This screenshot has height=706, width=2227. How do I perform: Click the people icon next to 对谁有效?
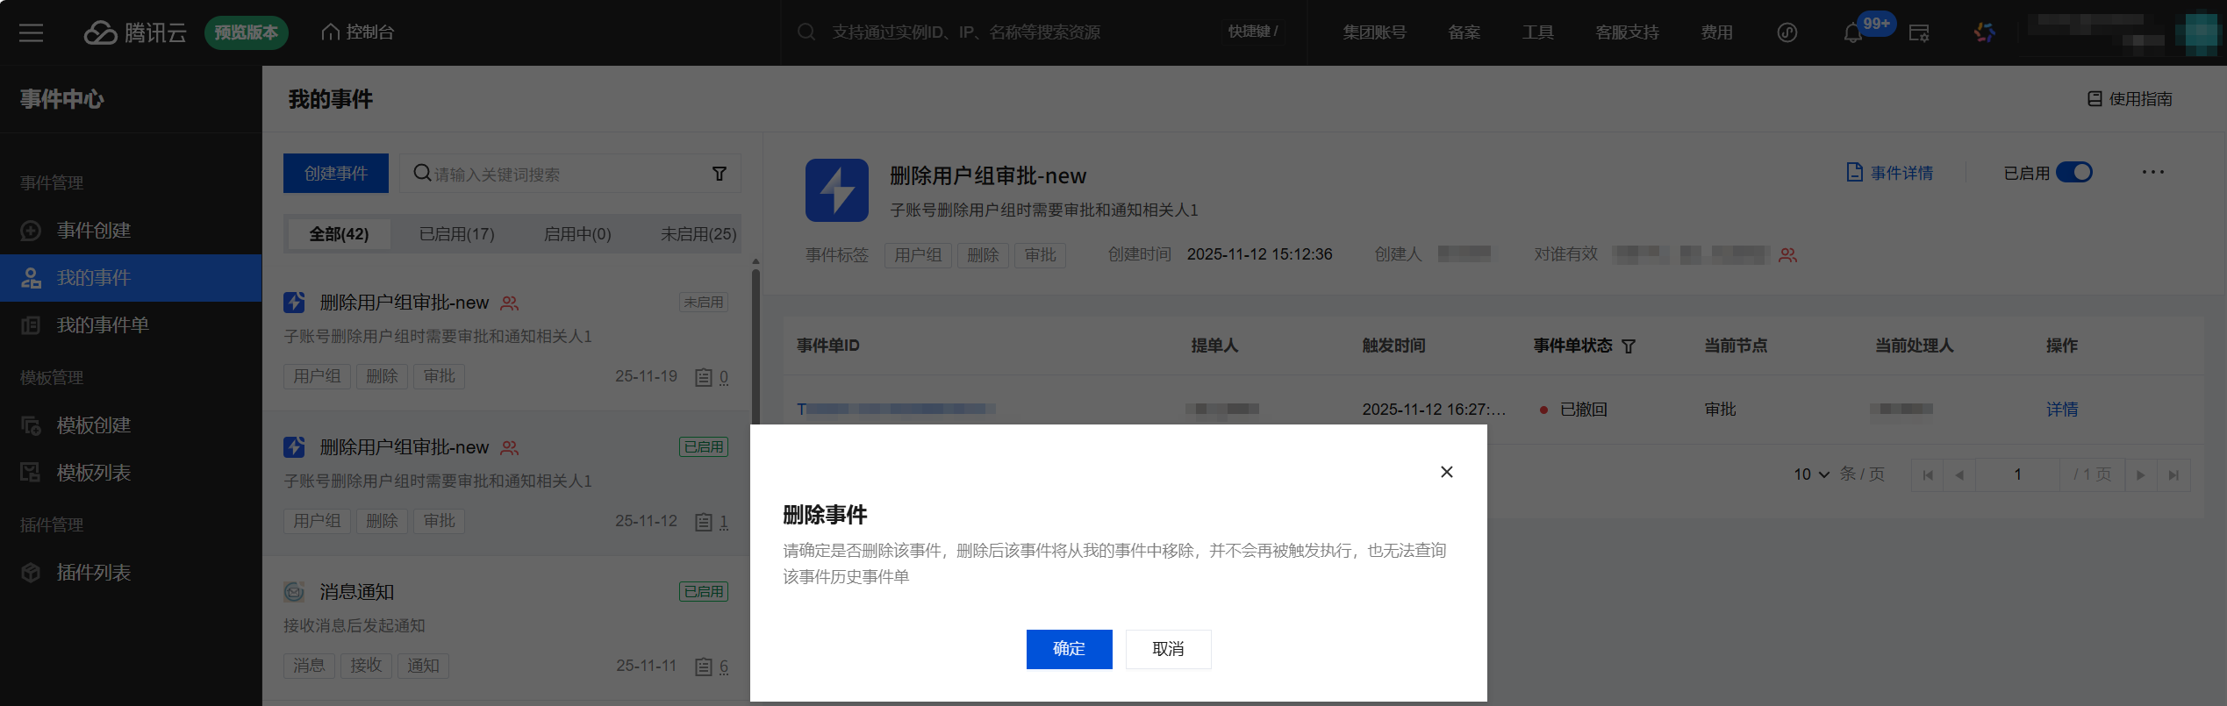[1788, 255]
